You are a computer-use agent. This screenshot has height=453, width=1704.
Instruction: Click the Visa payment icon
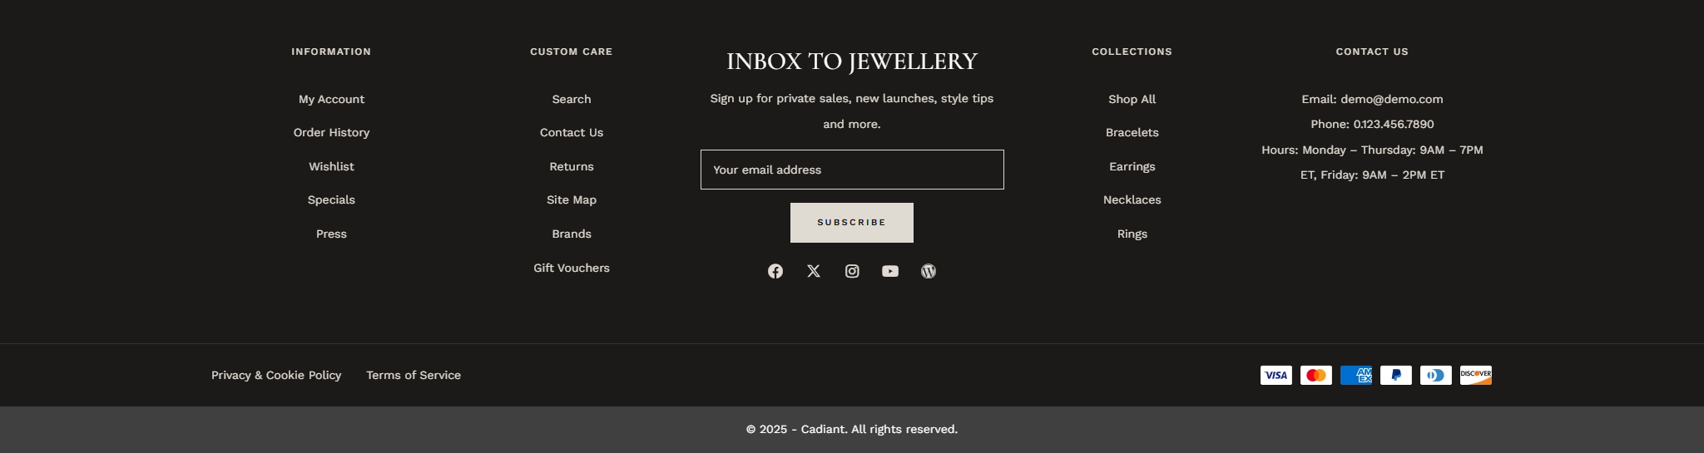coord(1276,375)
